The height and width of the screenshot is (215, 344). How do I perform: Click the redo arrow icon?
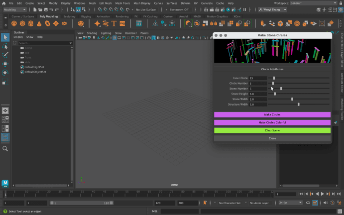pos(57,9)
